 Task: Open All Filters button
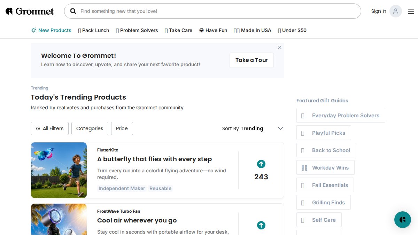click(x=50, y=128)
